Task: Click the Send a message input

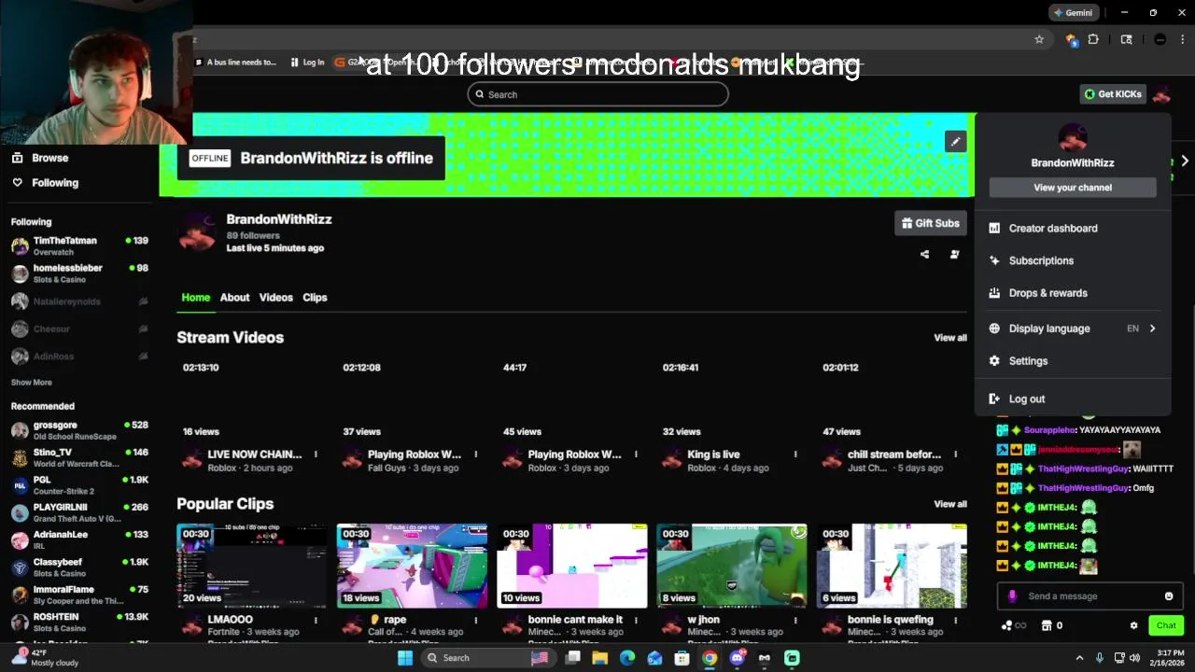Action: point(1089,596)
